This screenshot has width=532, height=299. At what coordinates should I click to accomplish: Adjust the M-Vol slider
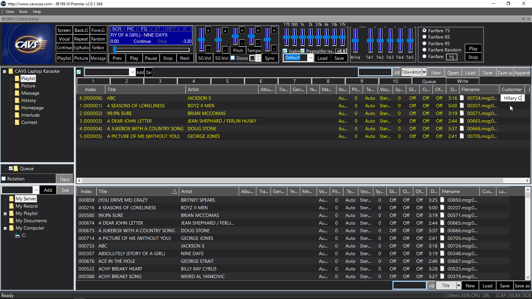pyautogui.click(x=355, y=41)
